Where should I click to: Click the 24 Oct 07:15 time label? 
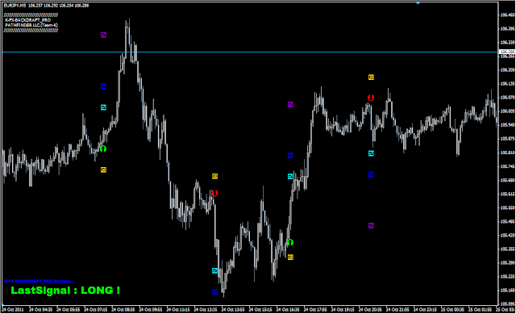96,310
